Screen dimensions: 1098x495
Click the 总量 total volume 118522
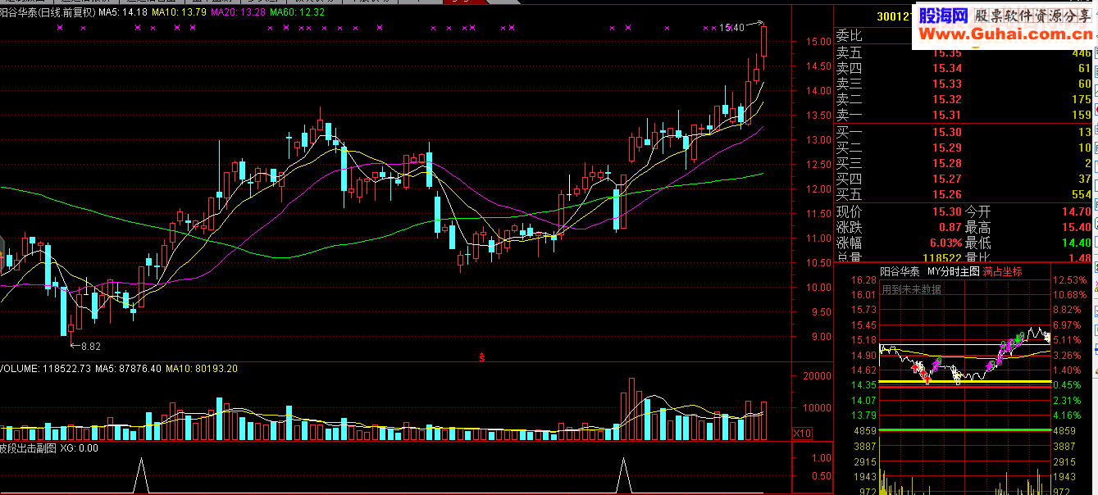pyautogui.click(x=942, y=258)
